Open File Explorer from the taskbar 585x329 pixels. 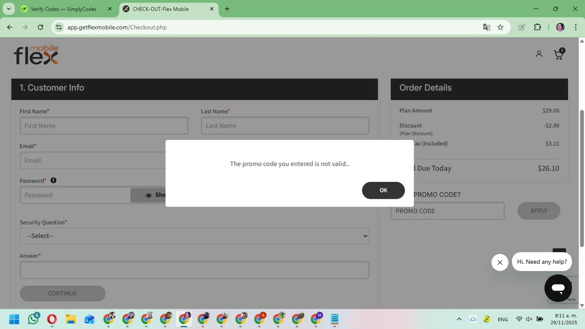71,319
